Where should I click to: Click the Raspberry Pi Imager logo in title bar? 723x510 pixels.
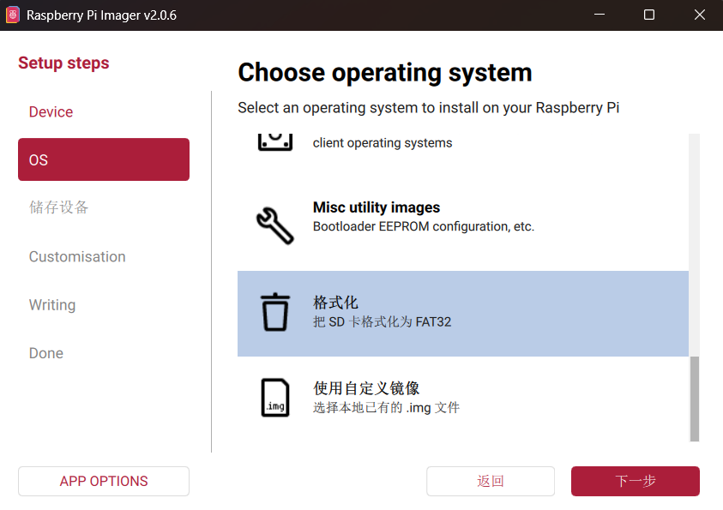coord(13,15)
